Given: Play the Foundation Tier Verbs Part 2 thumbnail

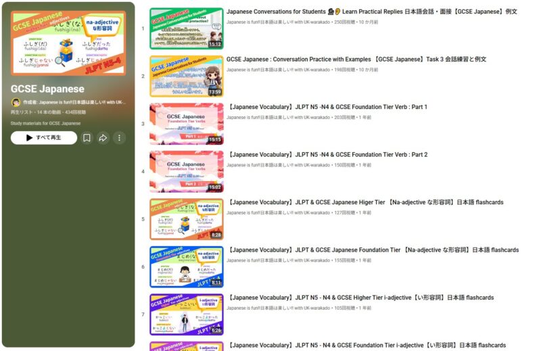Looking at the screenshot, I should click(x=187, y=171).
